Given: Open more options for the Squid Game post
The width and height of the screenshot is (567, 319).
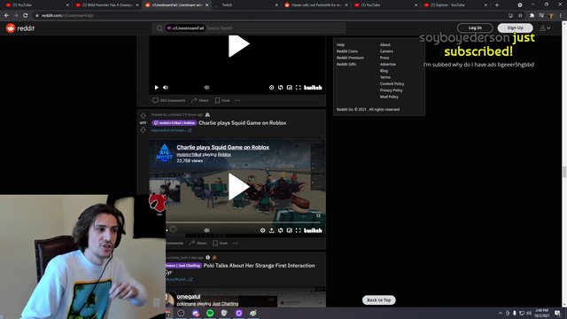Looking at the screenshot, I should click(235, 243).
